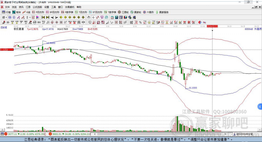The image size is (262, 142).
Task: Open the 公式选股 menu
Action: coord(37,7)
